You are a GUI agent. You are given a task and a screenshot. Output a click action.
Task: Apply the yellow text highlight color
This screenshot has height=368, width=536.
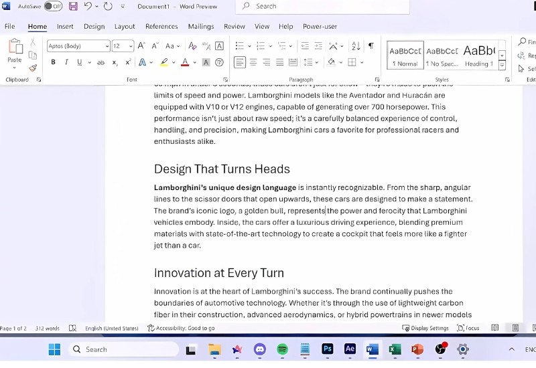click(x=164, y=62)
